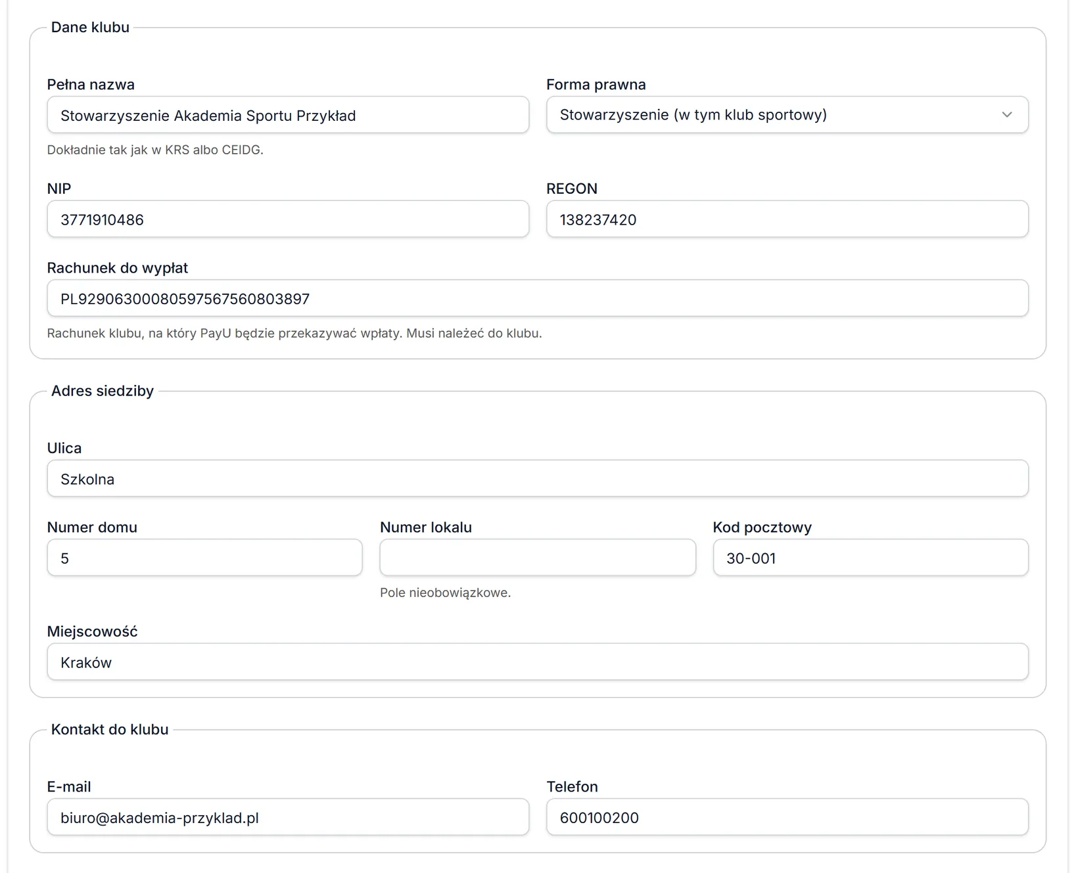Click the chevron arrow in Forma prawna

click(1006, 115)
